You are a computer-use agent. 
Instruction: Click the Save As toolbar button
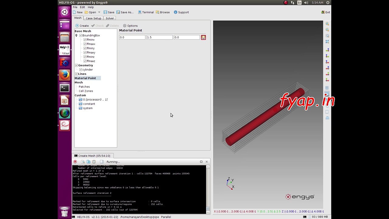(x=125, y=12)
